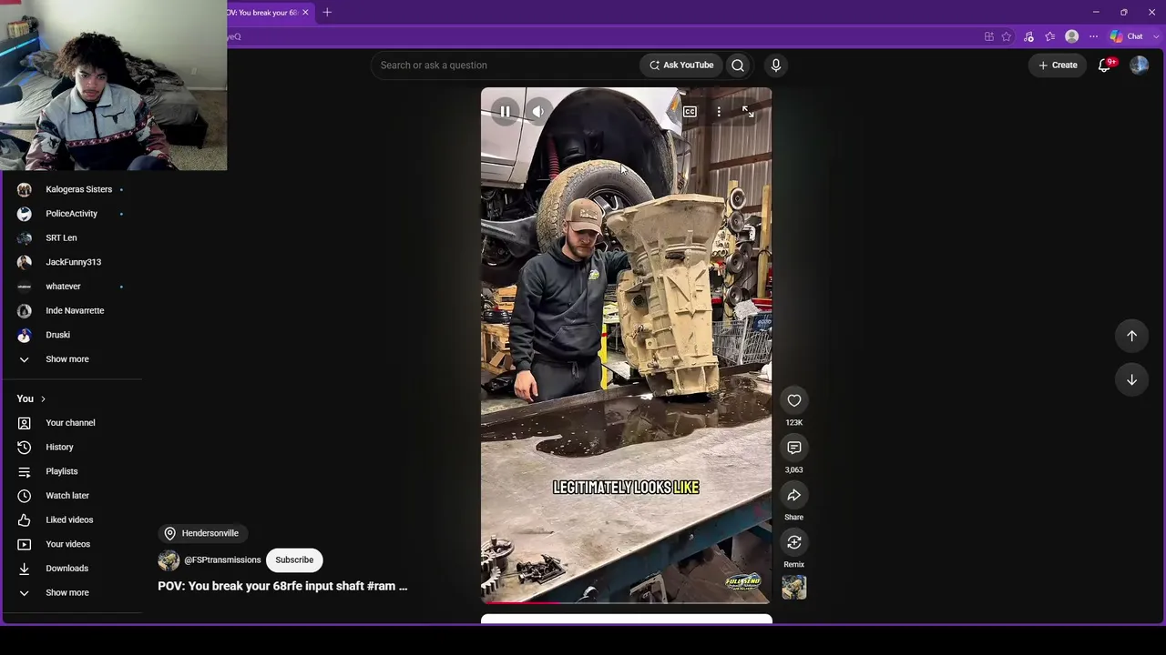Viewport: 1166px width, 655px height.
Task: Open the PoliceActivity channel
Action: pyautogui.click(x=72, y=214)
